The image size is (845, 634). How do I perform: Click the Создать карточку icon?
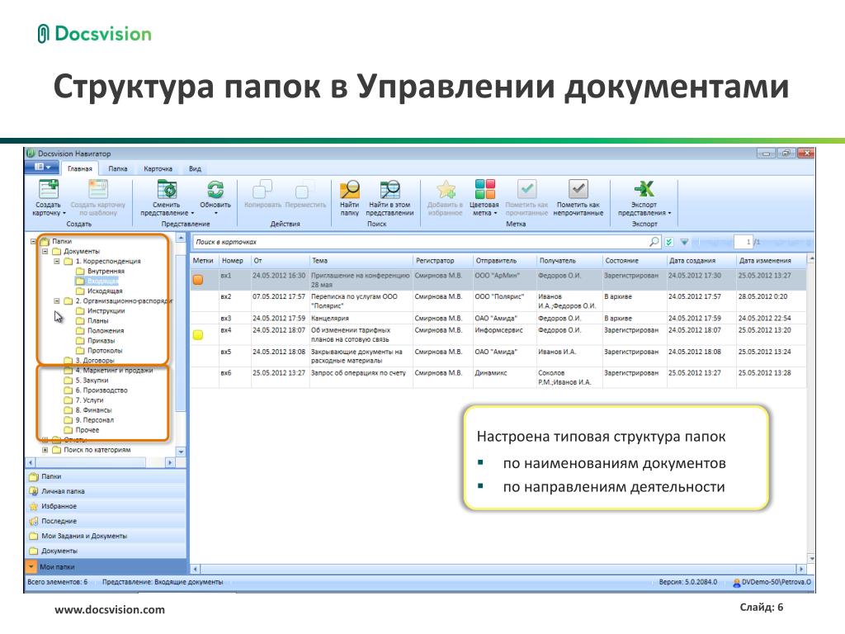coord(49,189)
